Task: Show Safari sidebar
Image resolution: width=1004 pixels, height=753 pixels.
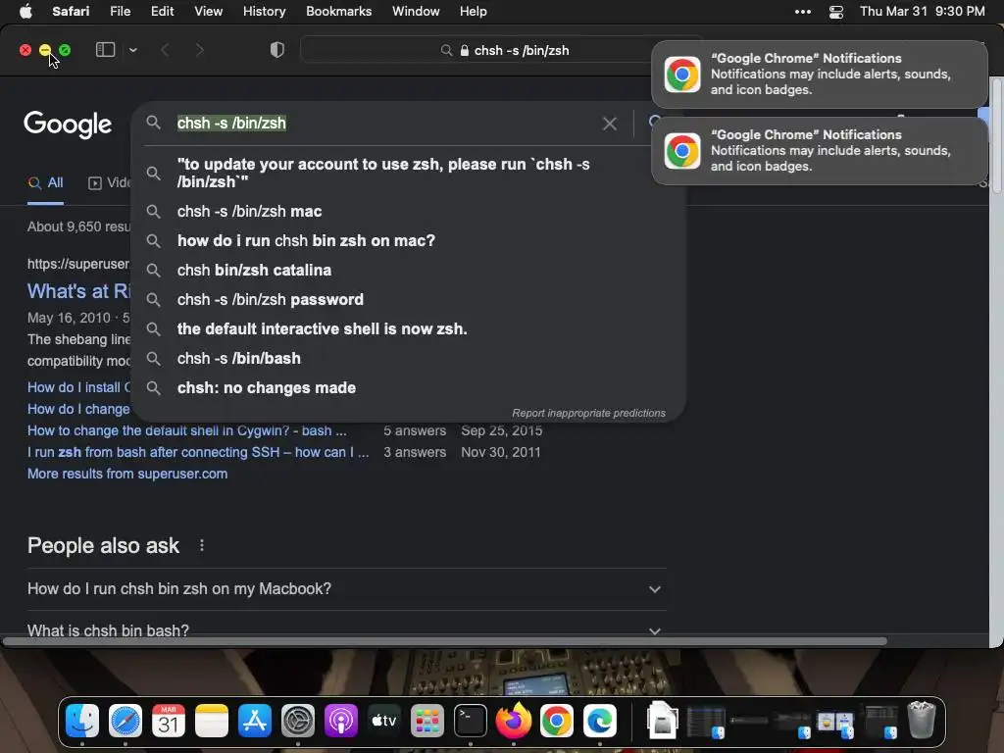Action: point(105,50)
